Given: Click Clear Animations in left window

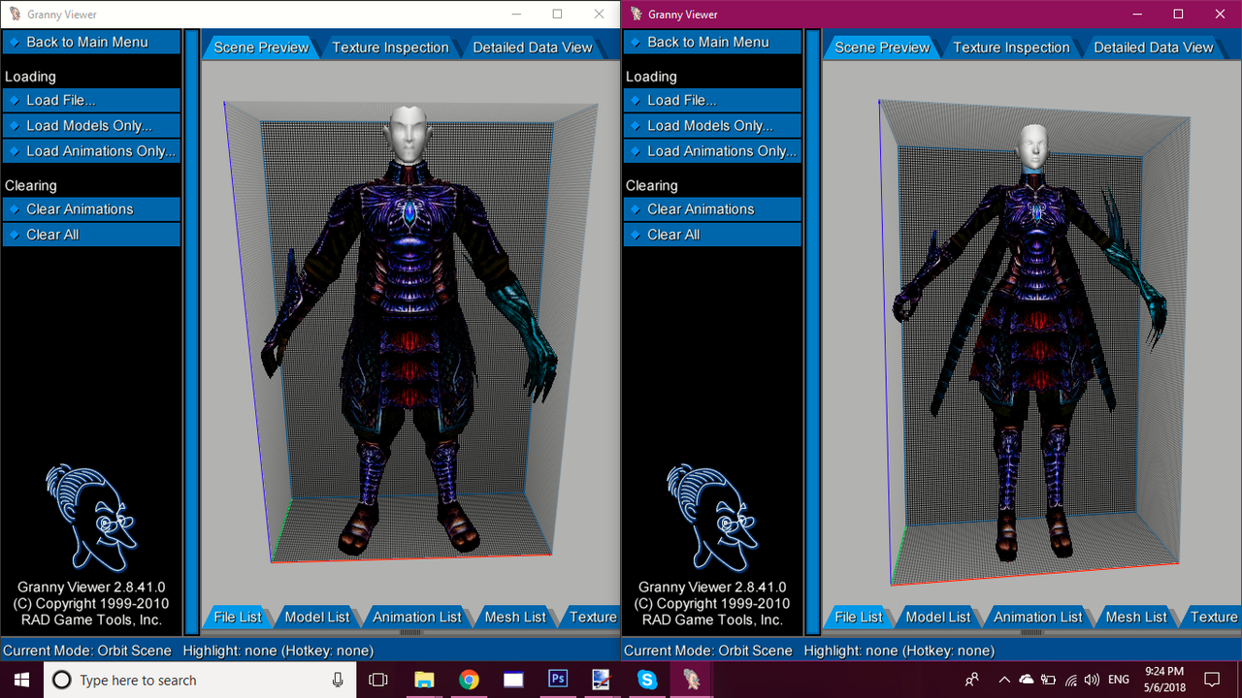Looking at the screenshot, I should tap(91, 208).
